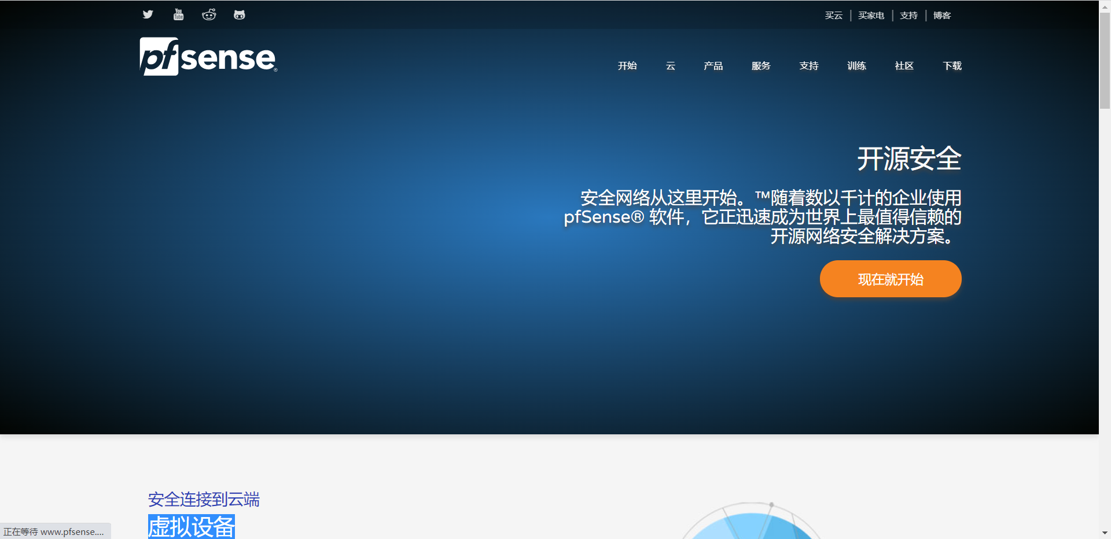Screen dimensions: 1111x539
Task: Select the 产品 navigation menu item
Action: coord(713,66)
